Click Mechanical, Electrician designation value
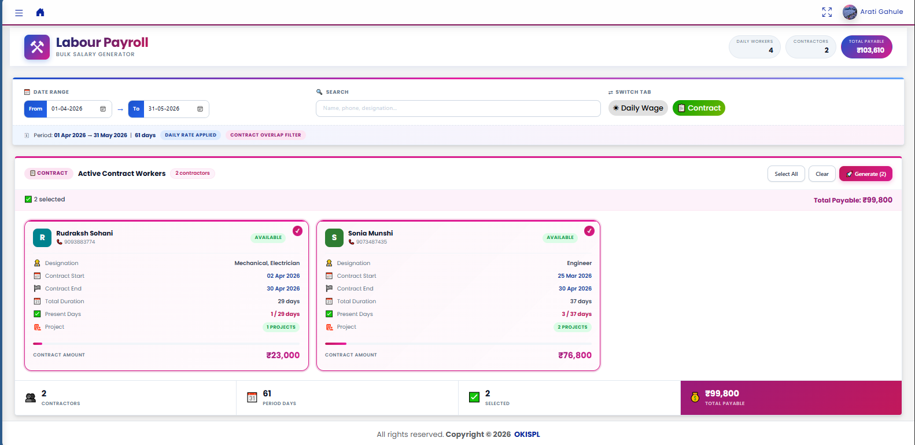The width and height of the screenshot is (915, 445). 267,263
